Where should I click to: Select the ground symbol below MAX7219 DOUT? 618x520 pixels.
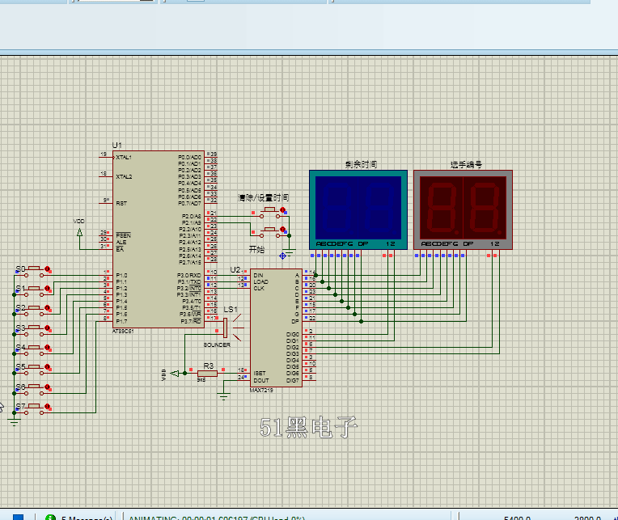click(x=223, y=397)
